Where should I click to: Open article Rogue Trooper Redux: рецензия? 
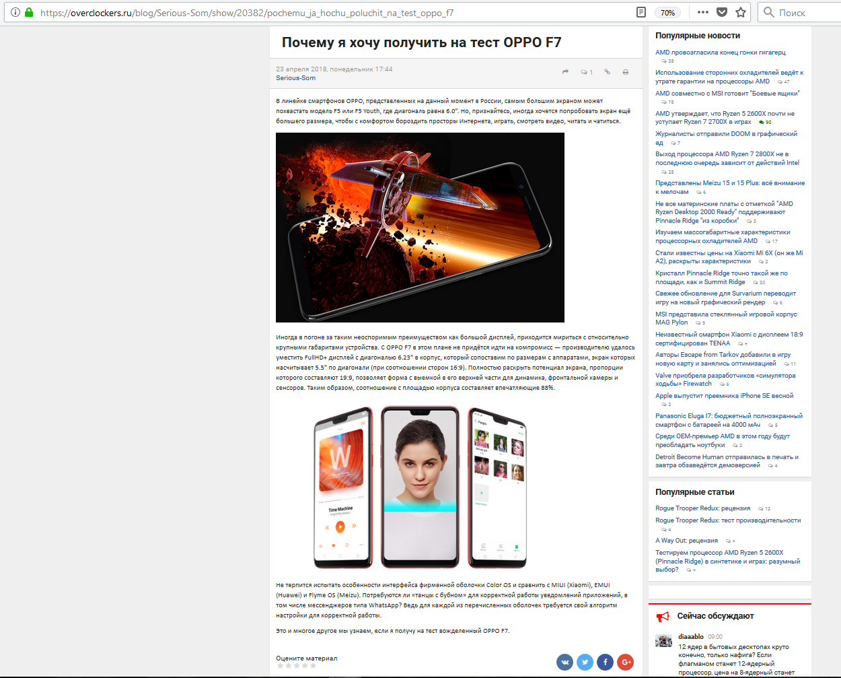tap(702, 508)
